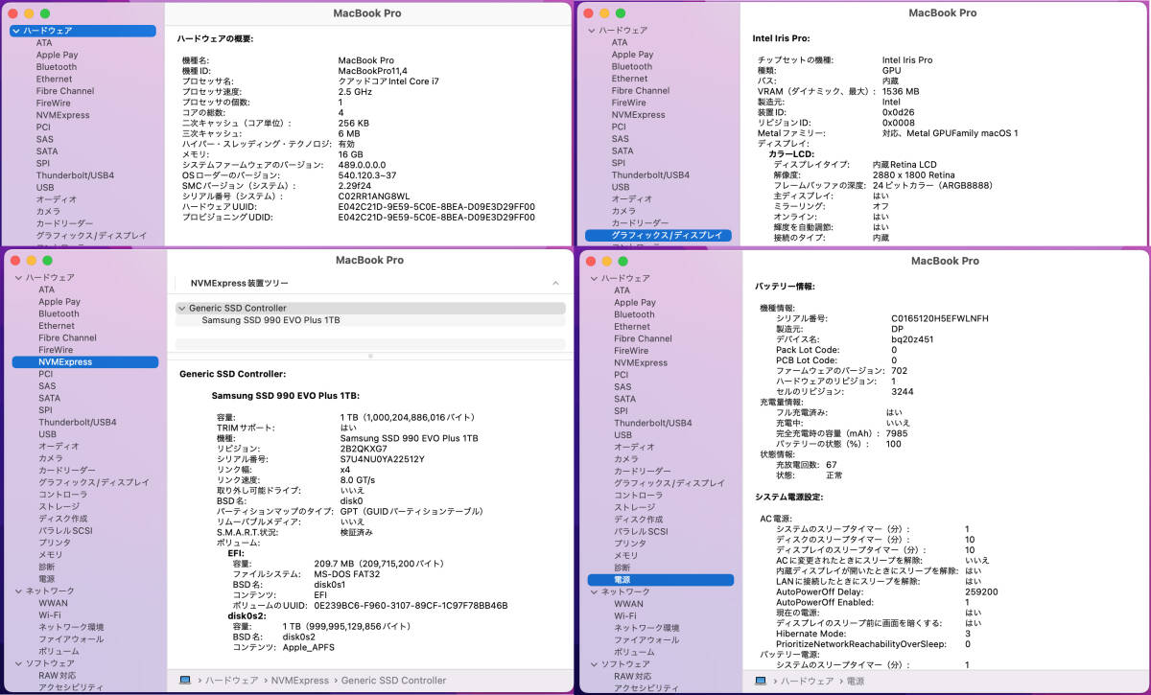The height and width of the screenshot is (695, 1151).
Task: Collapse ハードウェア in the hardware overview window sidebar
Action: (x=16, y=31)
